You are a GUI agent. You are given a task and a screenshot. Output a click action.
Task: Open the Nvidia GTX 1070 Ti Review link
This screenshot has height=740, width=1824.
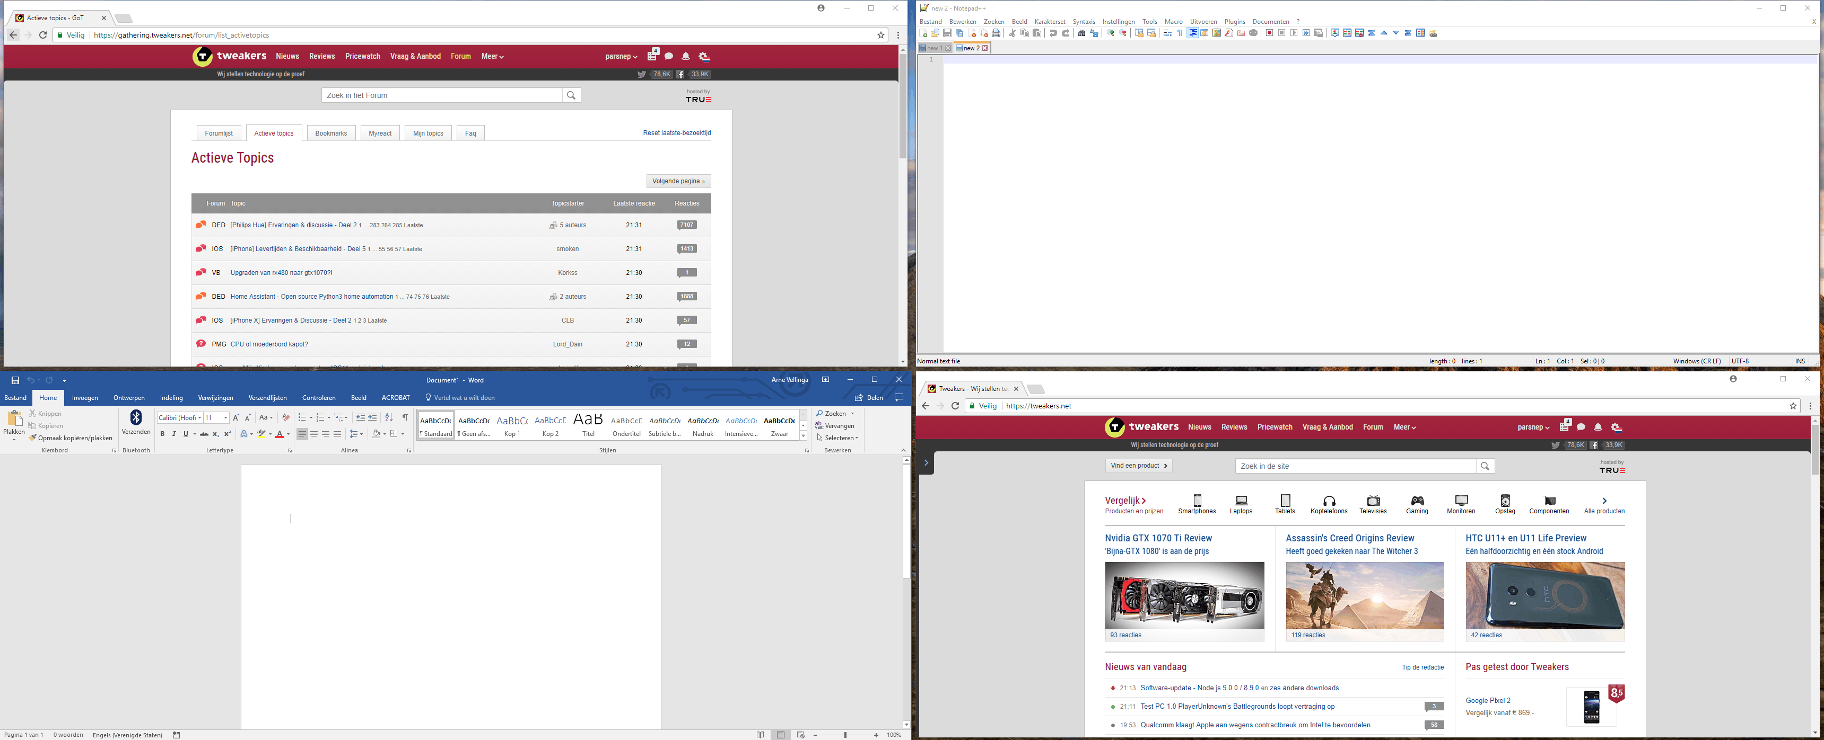[x=1158, y=538]
